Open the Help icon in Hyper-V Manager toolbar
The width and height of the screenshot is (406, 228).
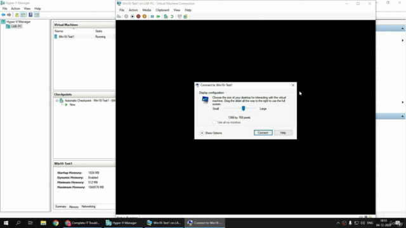30,15
